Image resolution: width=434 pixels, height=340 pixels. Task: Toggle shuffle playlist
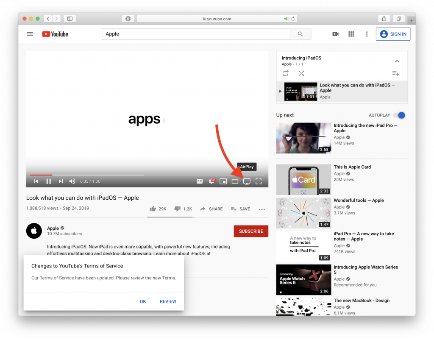[x=301, y=73]
